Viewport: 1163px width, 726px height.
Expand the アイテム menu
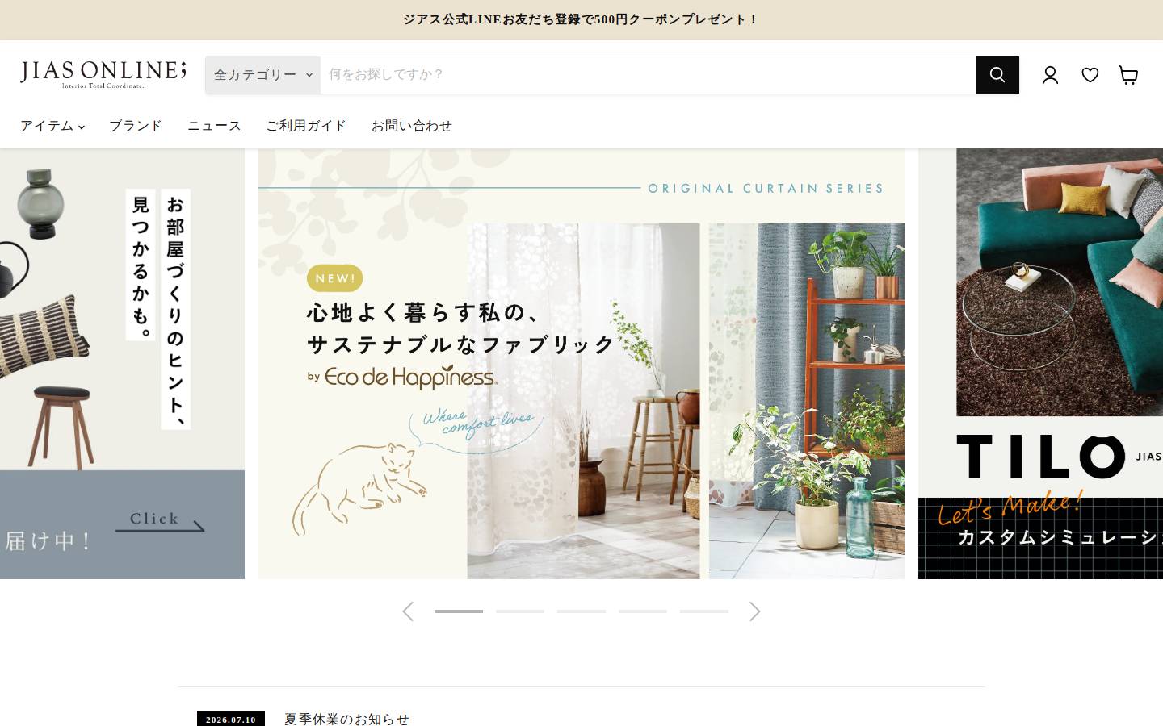click(52, 126)
